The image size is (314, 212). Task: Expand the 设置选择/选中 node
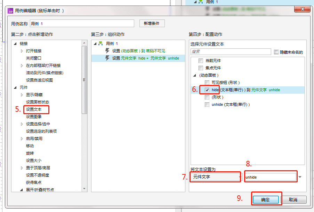22,124
